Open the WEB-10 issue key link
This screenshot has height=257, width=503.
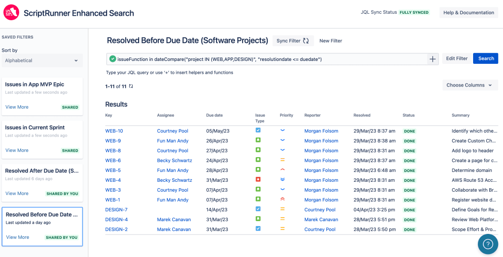114,131
